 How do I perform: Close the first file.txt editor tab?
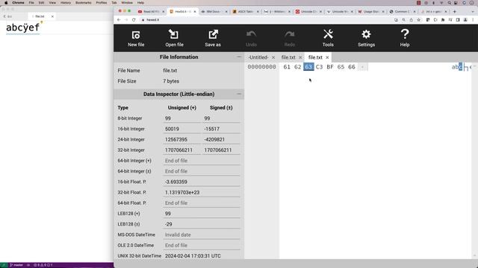tap(300, 57)
